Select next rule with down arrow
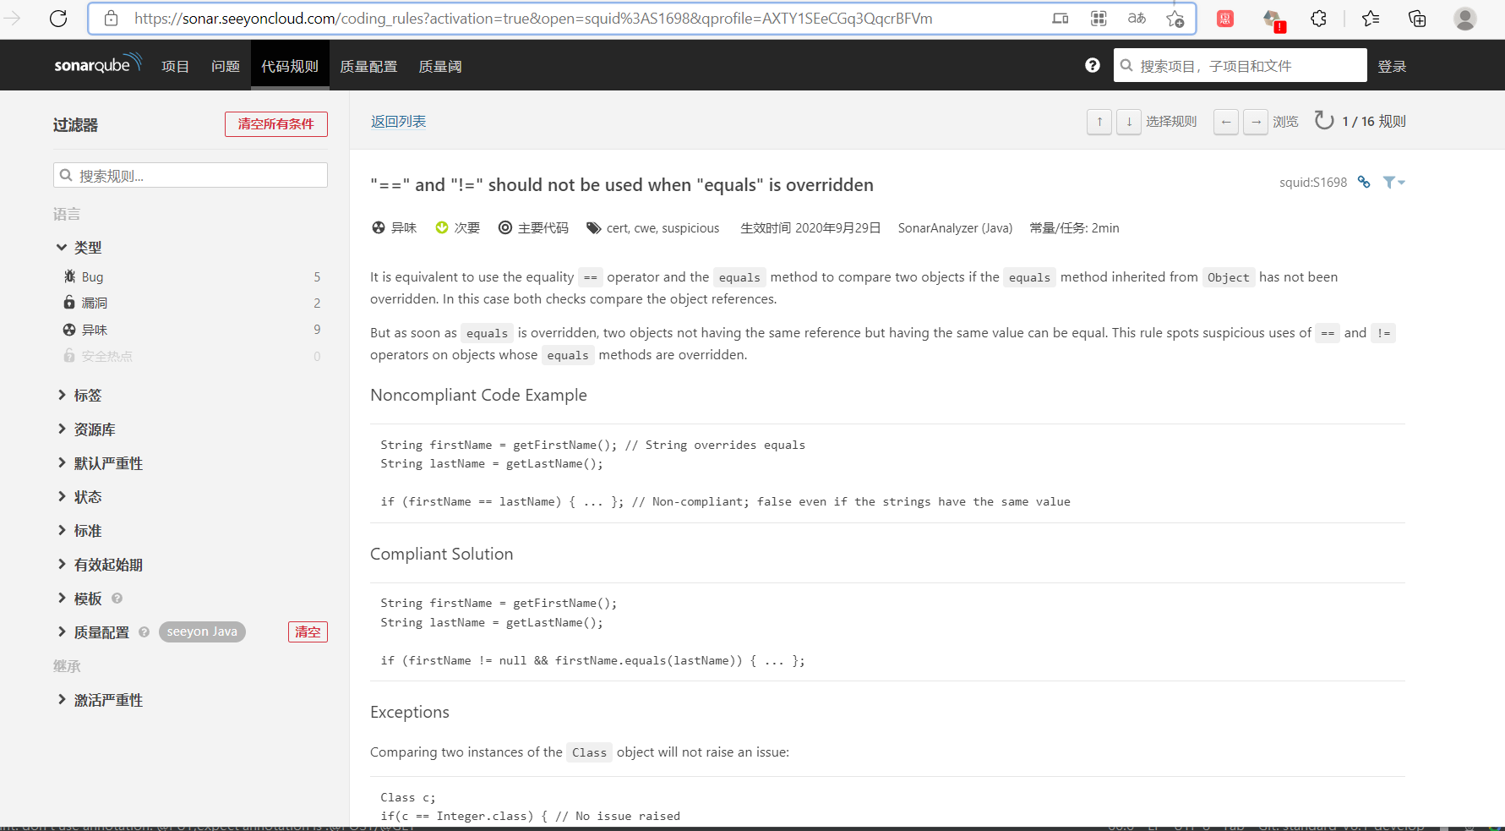Image resolution: width=1505 pixels, height=831 pixels. pyautogui.click(x=1129, y=122)
